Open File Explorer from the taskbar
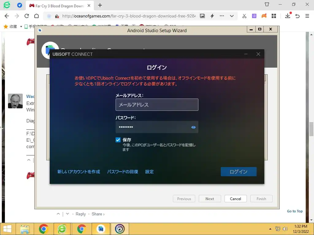The width and height of the screenshot is (314, 235). pos(25,229)
